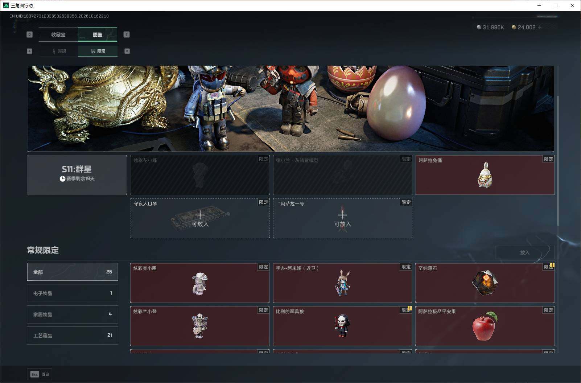Click the A key hint icon
This screenshot has height=383, width=581.
(x=30, y=51)
